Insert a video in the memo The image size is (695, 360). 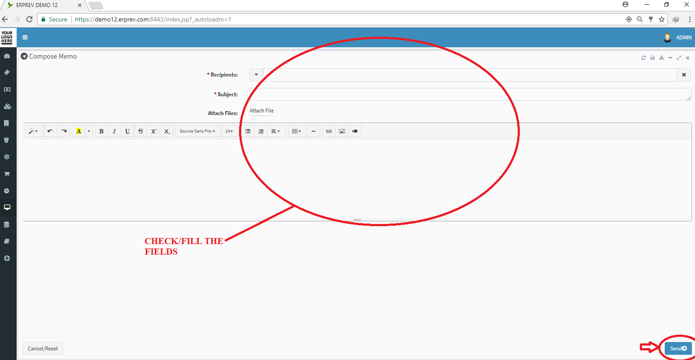coord(355,131)
